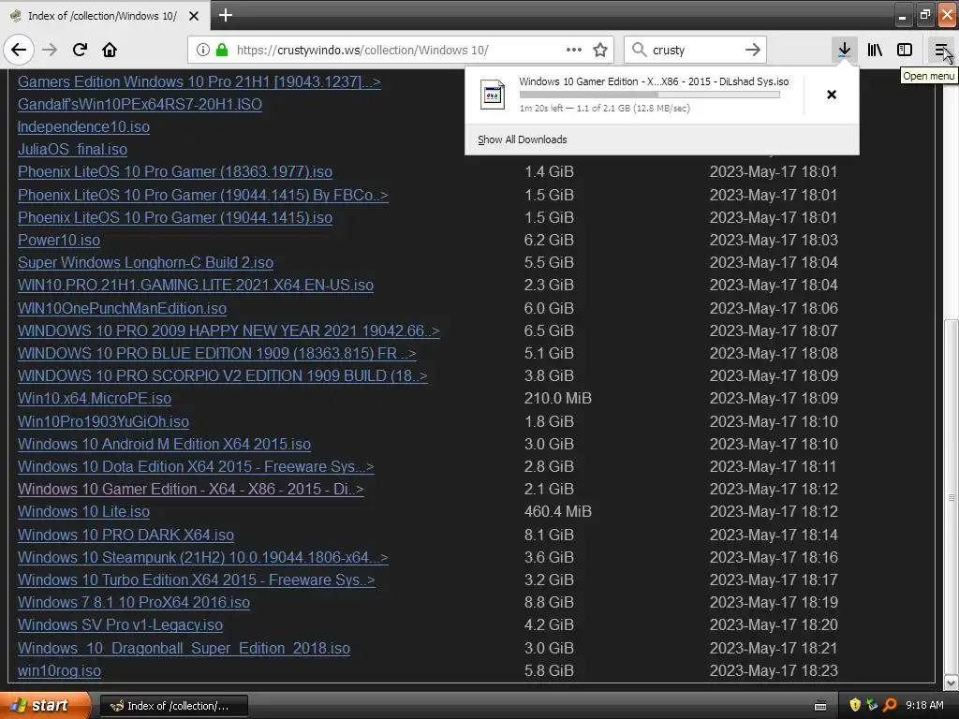The height and width of the screenshot is (719, 959).
Task: Click the 210.0 MiB size value
Action: click(558, 399)
